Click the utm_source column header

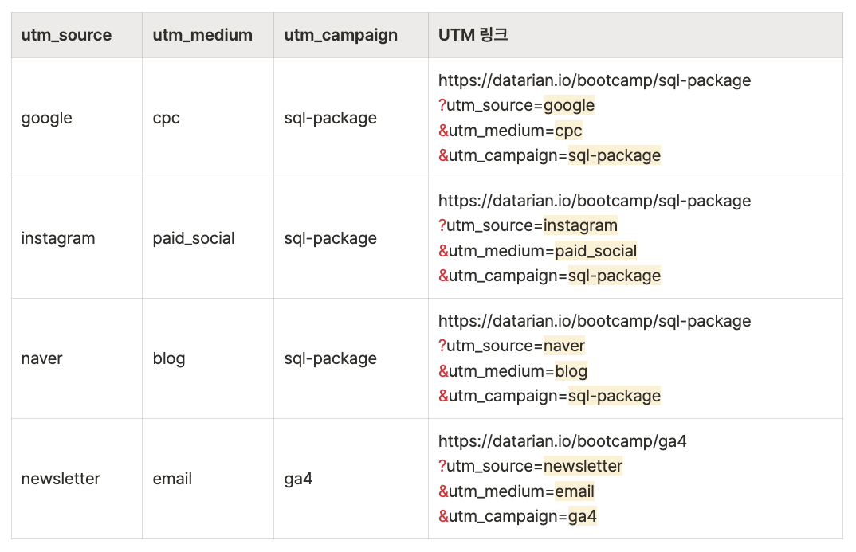(x=66, y=35)
